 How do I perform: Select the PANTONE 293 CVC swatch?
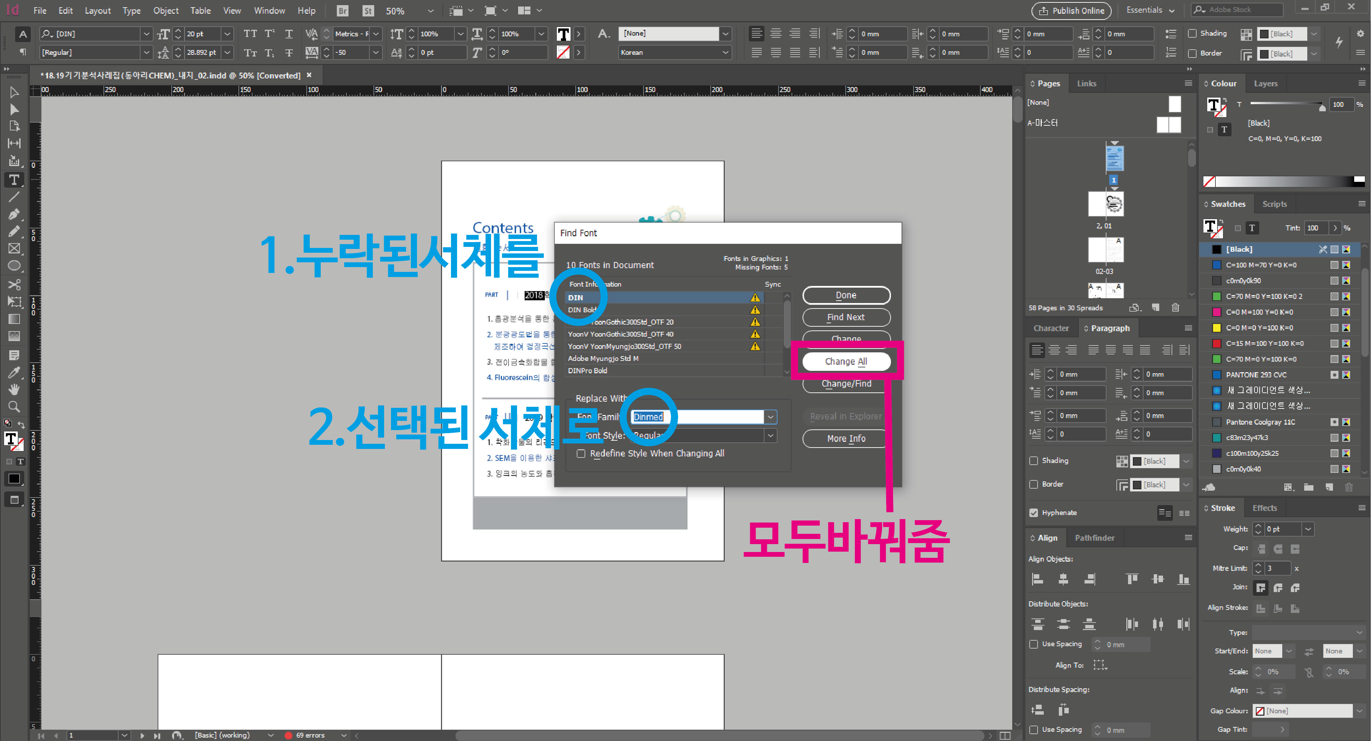[x=1256, y=375]
